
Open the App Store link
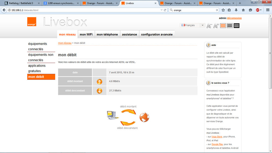217,137
